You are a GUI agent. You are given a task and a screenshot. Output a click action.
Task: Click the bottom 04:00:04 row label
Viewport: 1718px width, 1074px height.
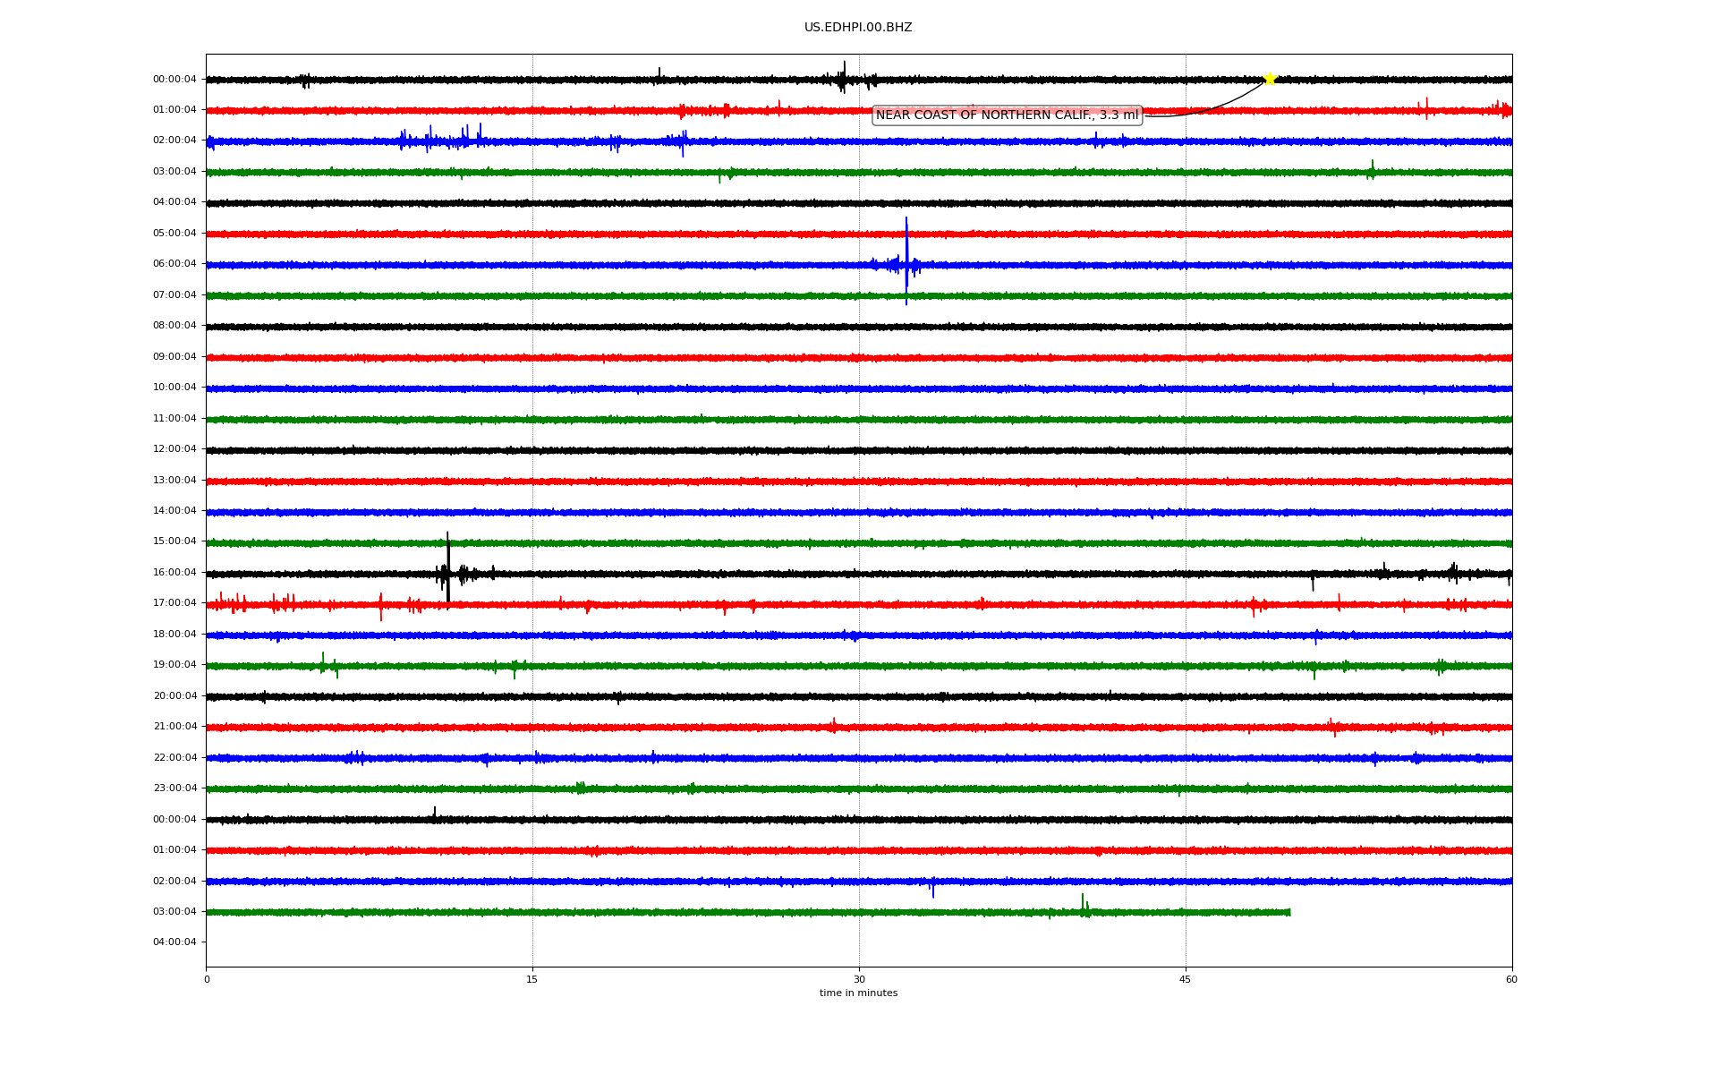(x=174, y=942)
